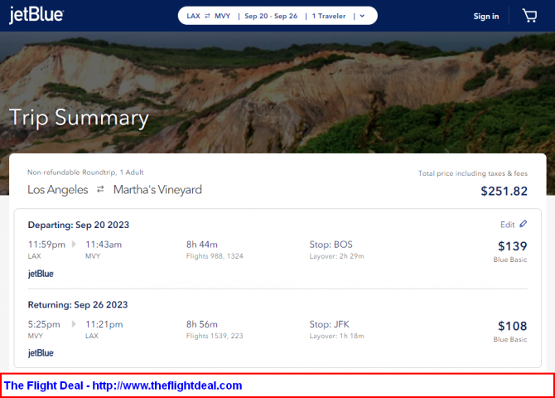
Task: Click Blue Basic label under $139
Action: 510,260
